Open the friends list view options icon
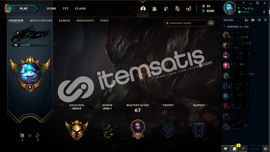Screen dimensions: 270x152 tap(259, 20)
